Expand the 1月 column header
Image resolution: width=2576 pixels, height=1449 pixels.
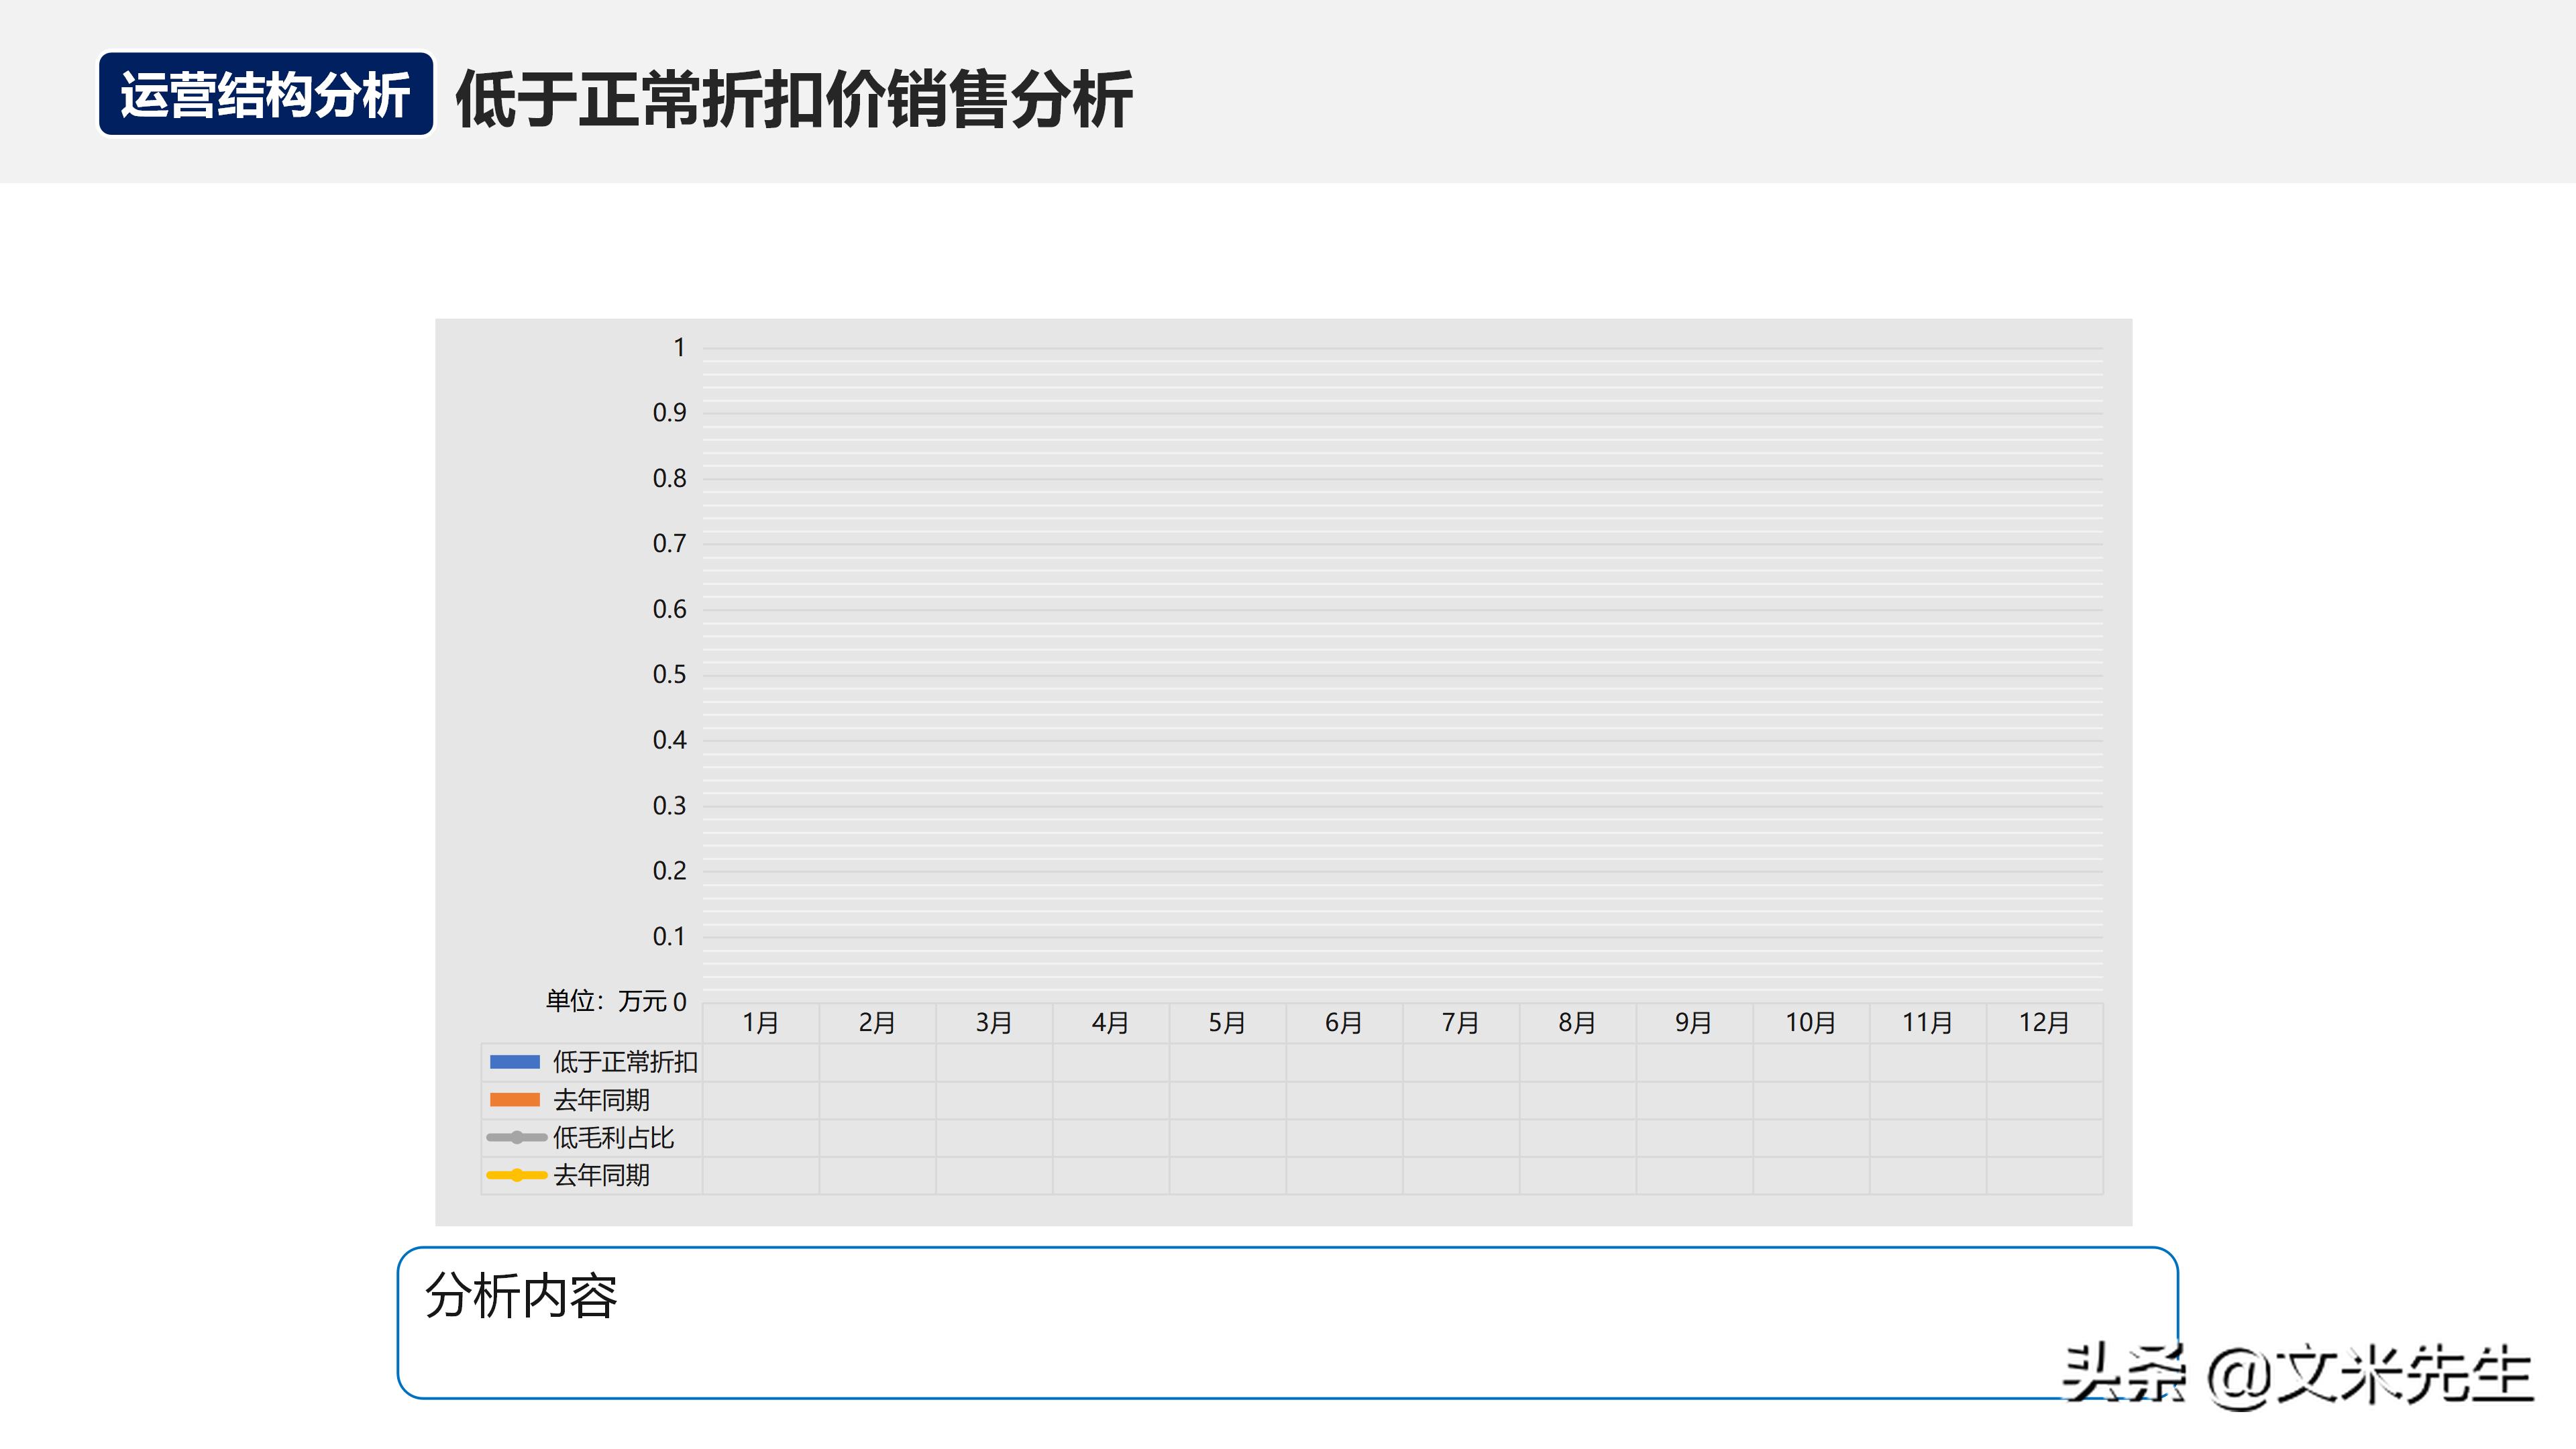(x=761, y=1022)
